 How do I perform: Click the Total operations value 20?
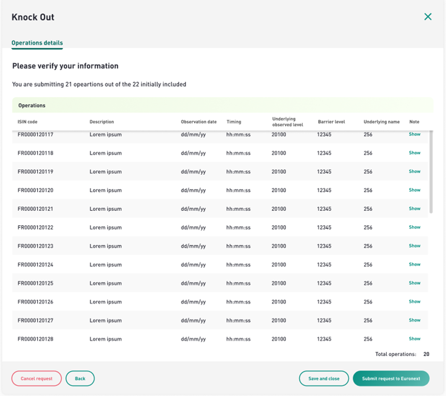(426, 354)
